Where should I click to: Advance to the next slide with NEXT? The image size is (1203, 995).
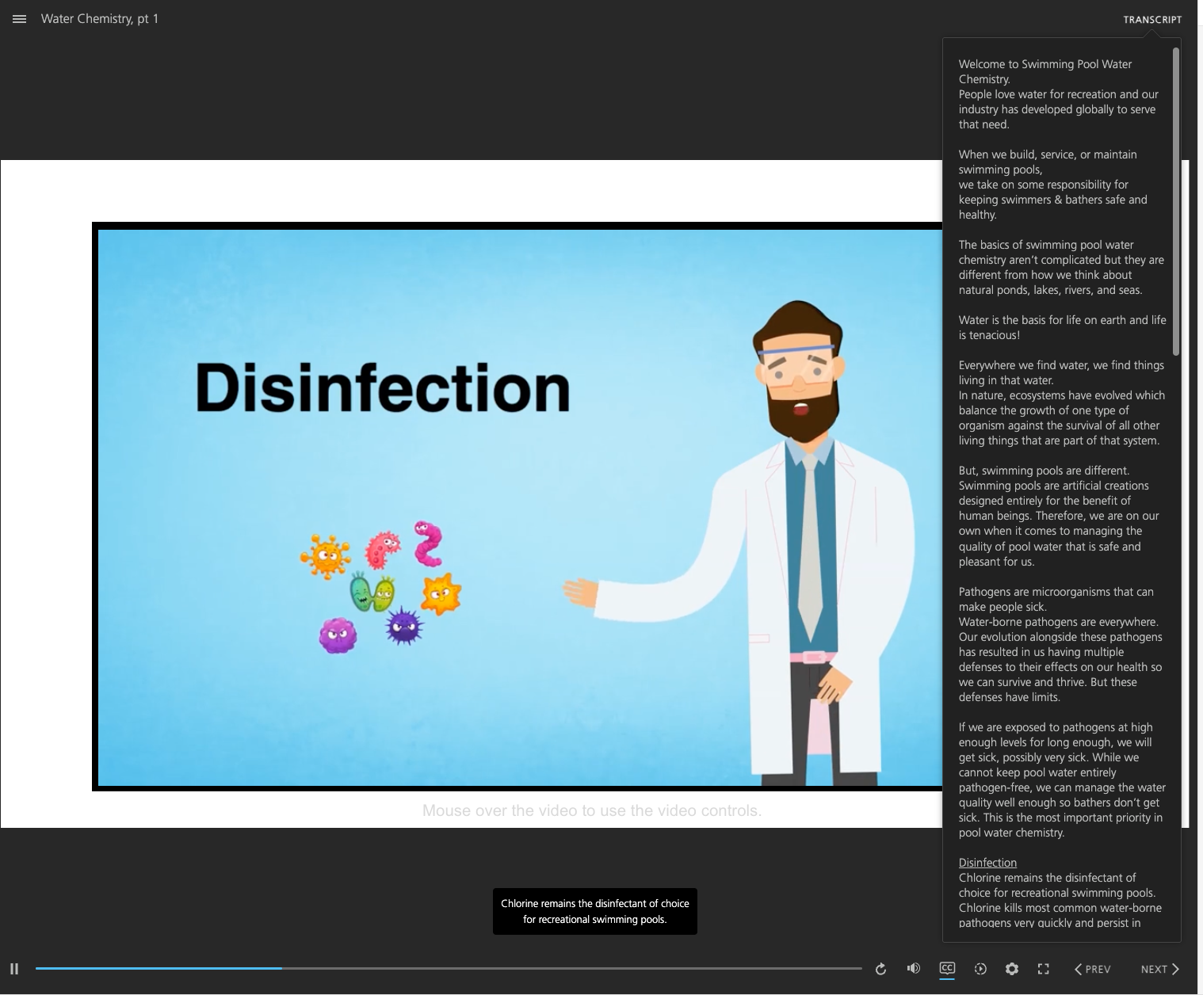pyautogui.click(x=1159, y=969)
